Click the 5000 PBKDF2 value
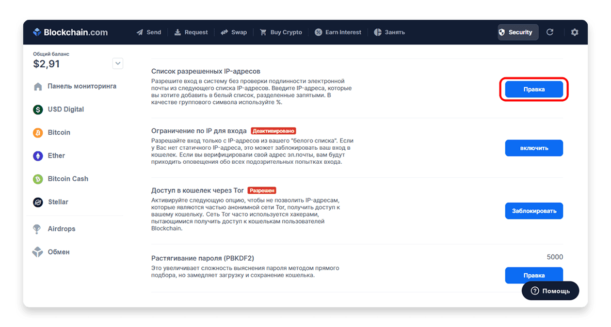 tap(555, 257)
